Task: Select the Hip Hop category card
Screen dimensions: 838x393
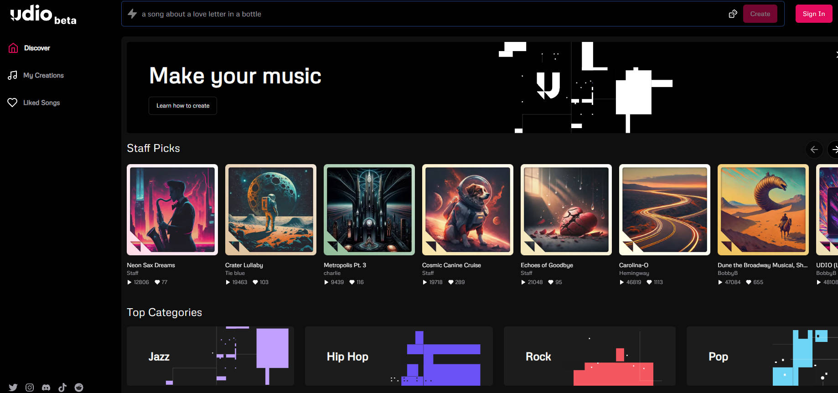Action: (399, 356)
